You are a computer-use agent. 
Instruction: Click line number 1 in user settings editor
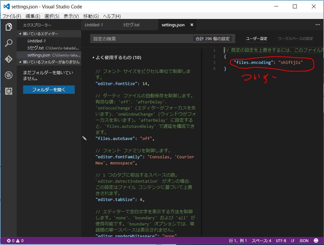[x=214, y=50]
